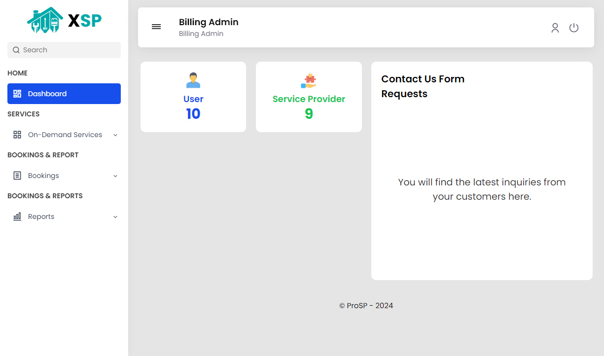This screenshot has width=604, height=356.
Task: Click the User avatar icon
Action: (193, 80)
